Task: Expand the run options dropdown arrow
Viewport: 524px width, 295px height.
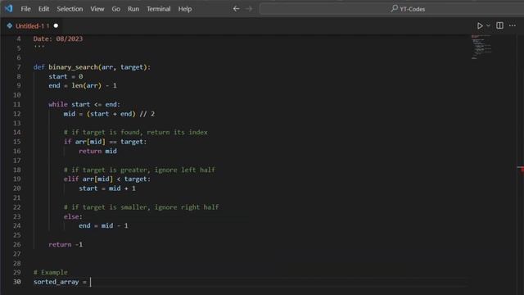Action: tap(488, 25)
